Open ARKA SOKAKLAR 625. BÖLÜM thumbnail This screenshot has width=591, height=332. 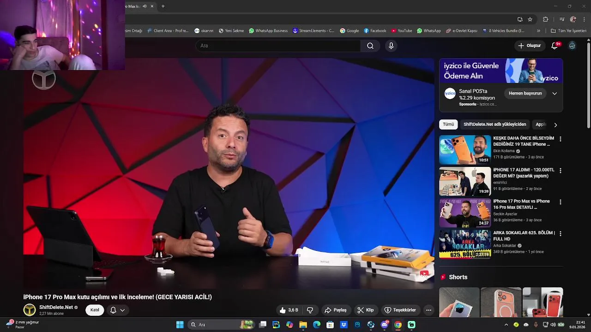point(464,244)
